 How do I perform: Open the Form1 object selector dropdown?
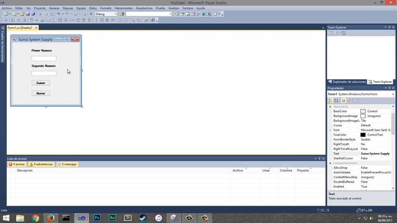coord(393,94)
